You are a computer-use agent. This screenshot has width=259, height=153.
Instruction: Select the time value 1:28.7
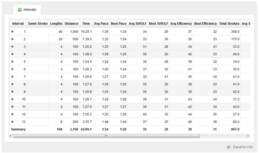pyautogui.click(x=87, y=99)
